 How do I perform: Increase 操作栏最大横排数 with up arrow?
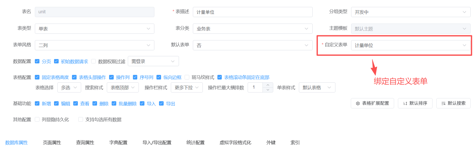(x=268, y=85)
